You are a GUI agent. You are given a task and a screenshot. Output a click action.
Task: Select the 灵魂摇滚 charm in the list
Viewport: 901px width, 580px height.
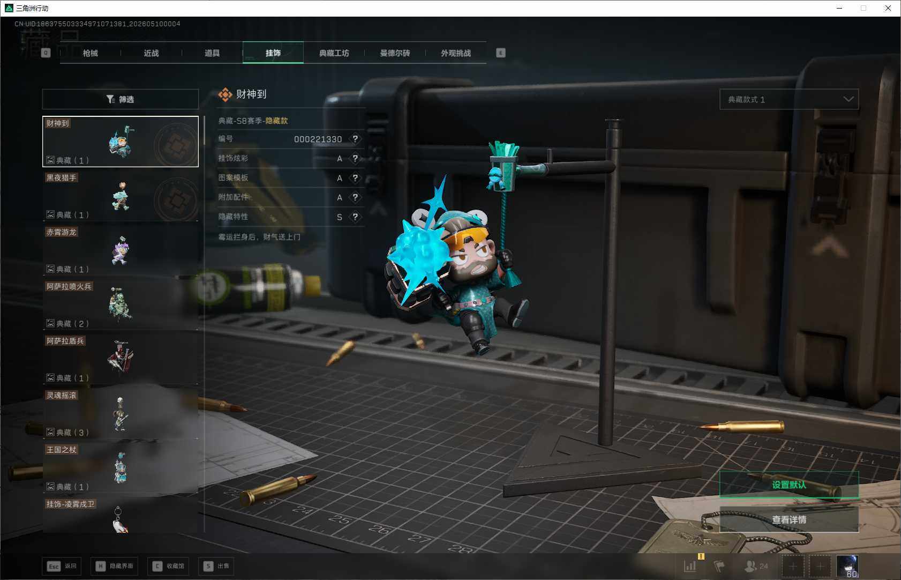(x=121, y=414)
